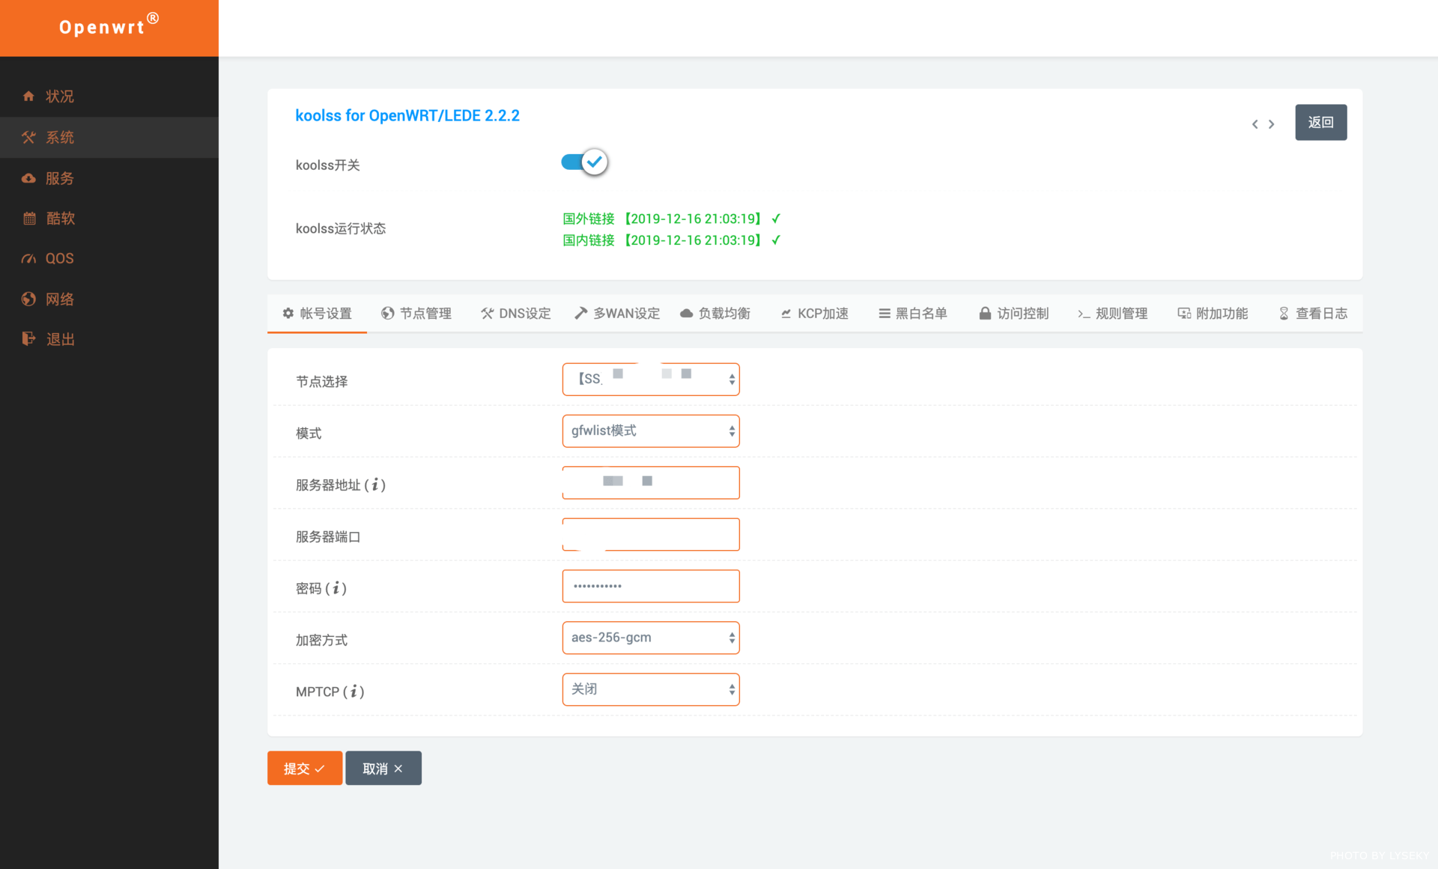Open the 网络 sidebar menu
The height and width of the screenshot is (869, 1438).
(x=109, y=299)
